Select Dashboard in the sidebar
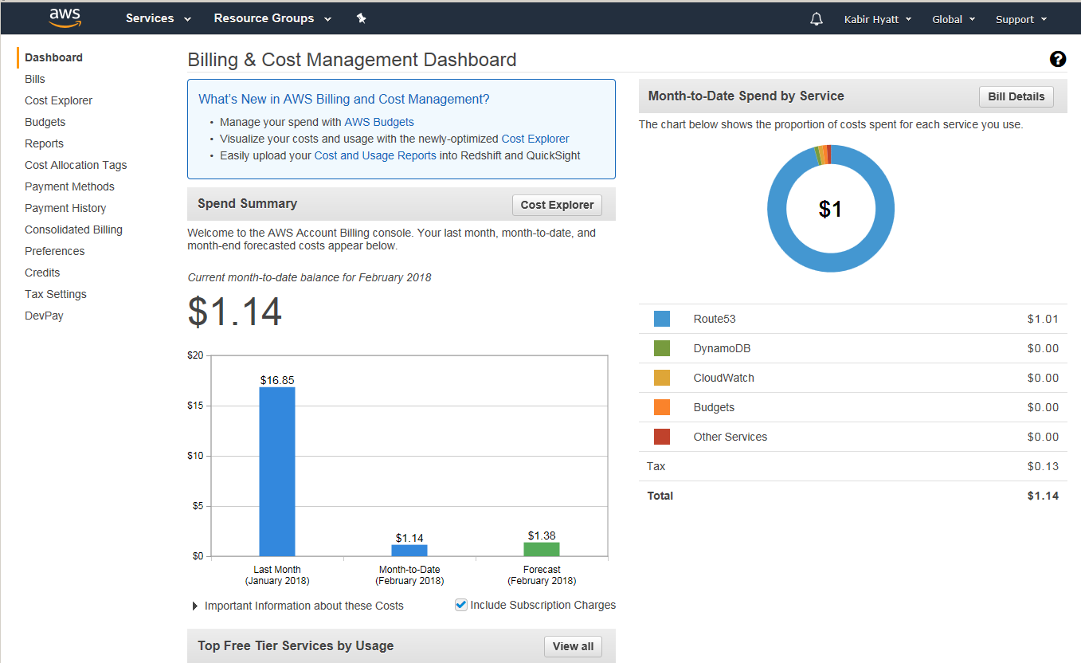 point(53,57)
